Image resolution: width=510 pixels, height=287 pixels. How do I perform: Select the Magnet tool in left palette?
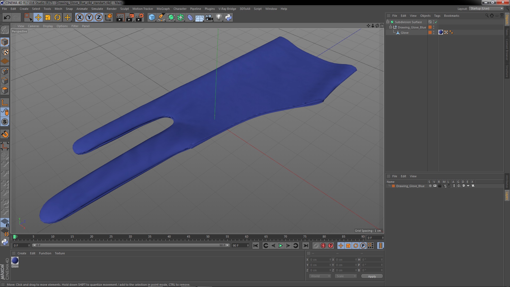[x=5, y=134]
